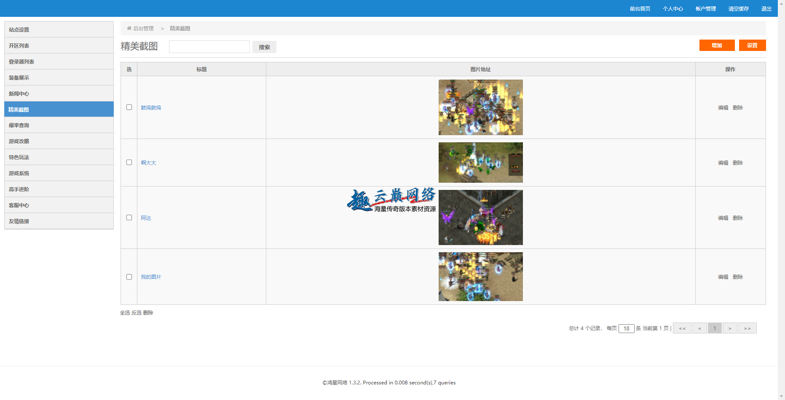The width and height of the screenshot is (785, 400).
Task: Go to last page with >> button
Action: [x=747, y=328]
